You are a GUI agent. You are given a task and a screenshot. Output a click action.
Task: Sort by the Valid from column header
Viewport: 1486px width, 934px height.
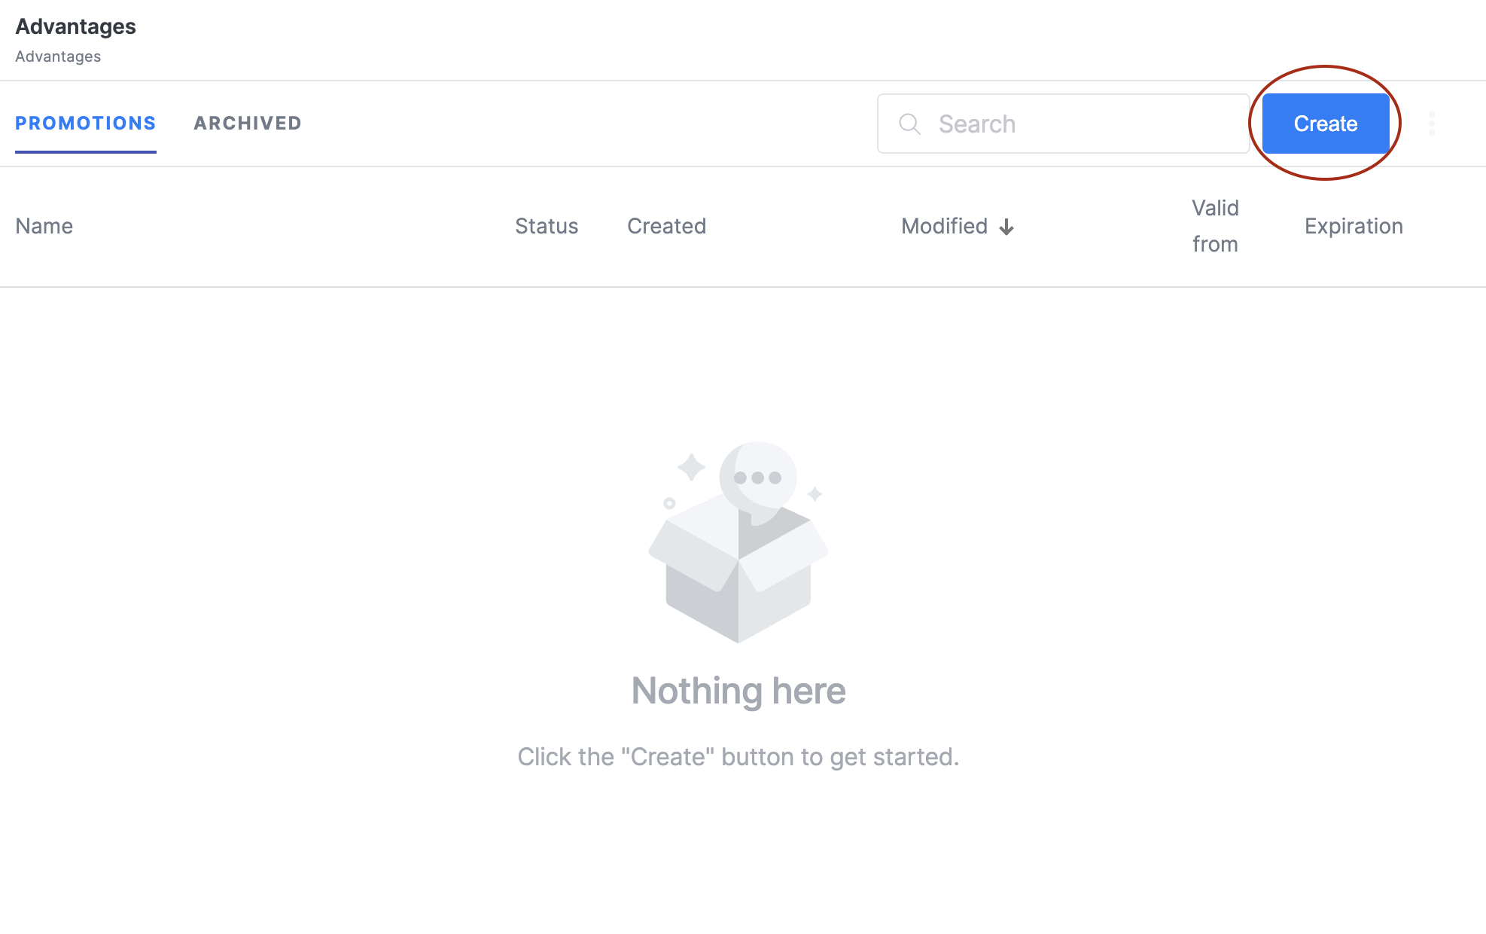click(1215, 226)
